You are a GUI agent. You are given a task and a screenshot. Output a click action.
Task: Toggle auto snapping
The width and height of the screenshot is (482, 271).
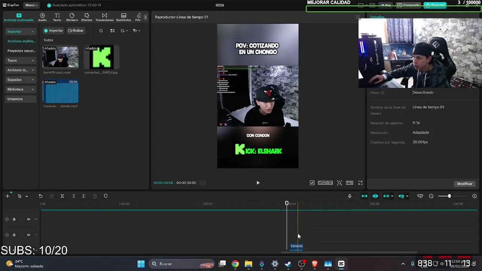[375, 196]
